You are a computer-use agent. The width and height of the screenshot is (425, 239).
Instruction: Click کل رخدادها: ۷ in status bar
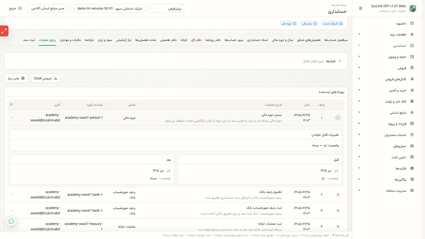coord(341,235)
